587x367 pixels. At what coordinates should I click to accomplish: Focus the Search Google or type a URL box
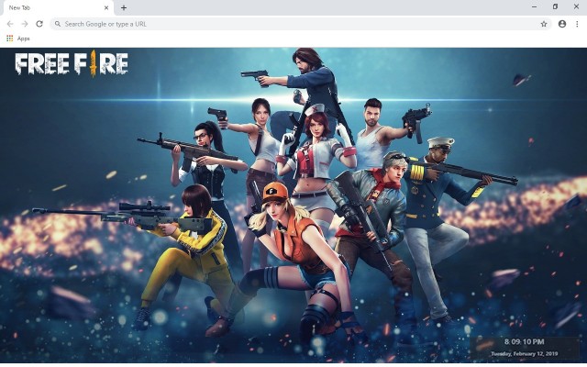click(x=301, y=24)
